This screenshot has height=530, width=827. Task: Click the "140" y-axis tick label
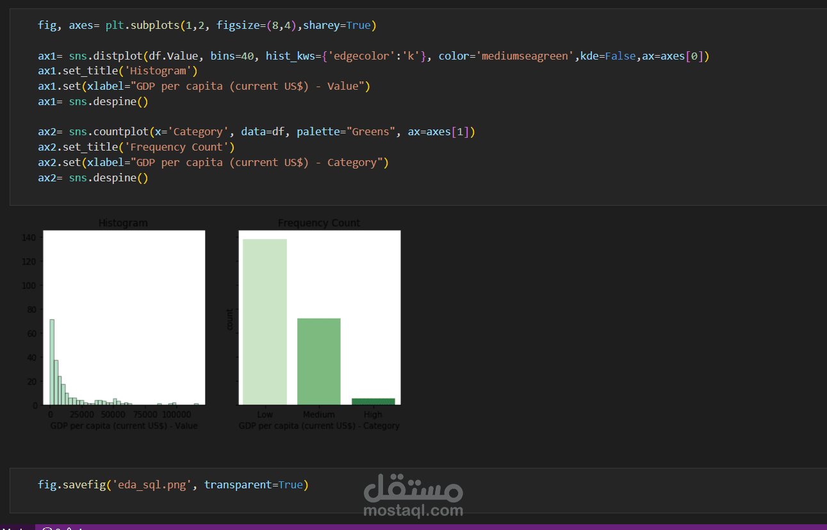pyautogui.click(x=29, y=238)
